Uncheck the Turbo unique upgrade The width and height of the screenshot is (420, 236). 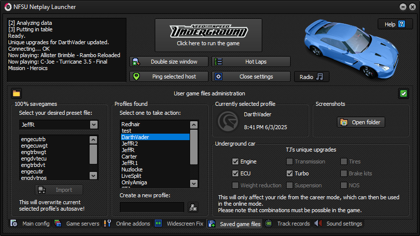pos(289,173)
